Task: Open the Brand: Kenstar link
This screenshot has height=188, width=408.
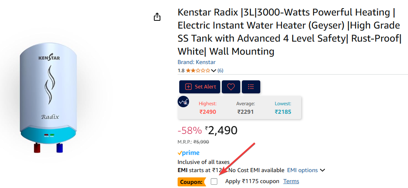Action: click(x=196, y=62)
